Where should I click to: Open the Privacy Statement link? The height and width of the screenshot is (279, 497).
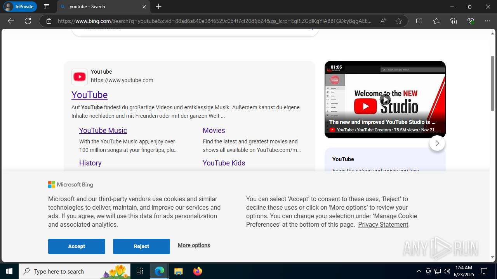click(x=383, y=224)
